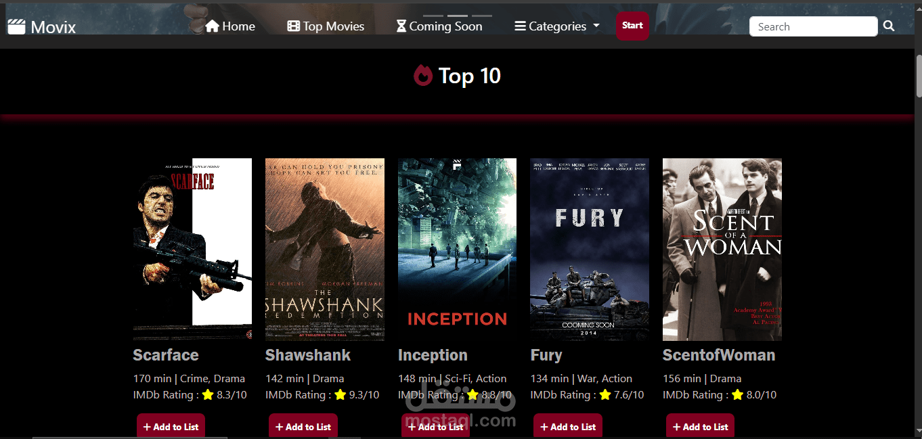Add Scarface to the list
Image resolution: width=922 pixels, height=439 pixels.
171,426
